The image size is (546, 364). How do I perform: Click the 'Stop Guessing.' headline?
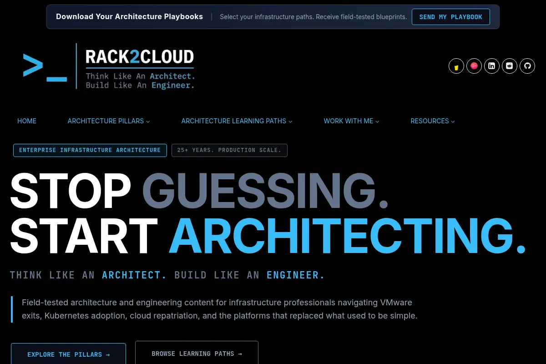(x=199, y=190)
